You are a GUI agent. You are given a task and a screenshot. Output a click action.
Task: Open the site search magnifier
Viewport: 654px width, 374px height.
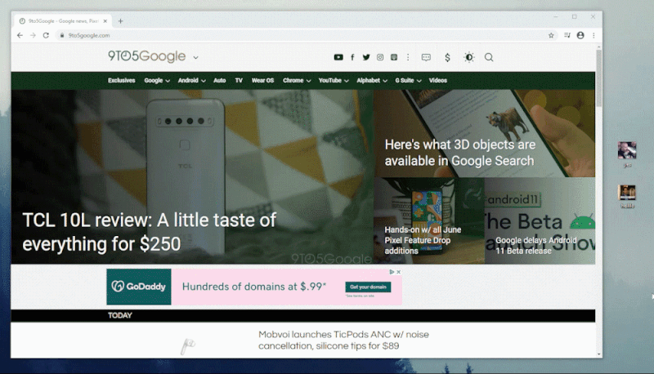(489, 57)
